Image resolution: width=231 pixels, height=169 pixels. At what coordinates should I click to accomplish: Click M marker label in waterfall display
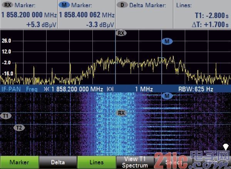click(x=167, y=96)
